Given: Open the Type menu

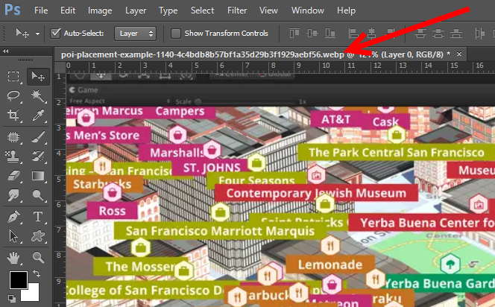Looking at the screenshot, I should (168, 10).
